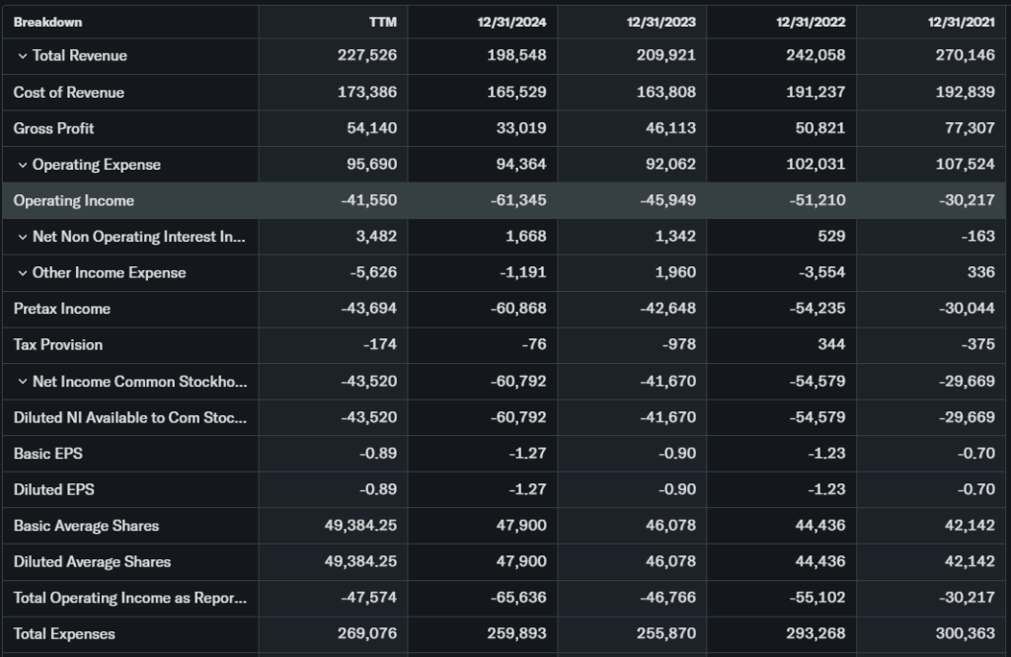This screenshot has height=657, width=1011.
Task: Click the Total Expenses row label
Action: pos(64,634)
